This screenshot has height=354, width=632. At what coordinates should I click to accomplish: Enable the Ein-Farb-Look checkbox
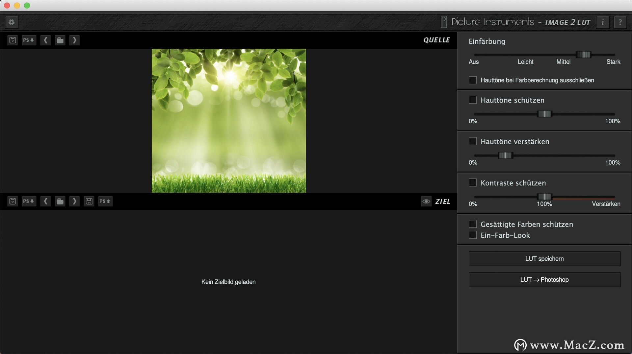(x=473, y=235)
